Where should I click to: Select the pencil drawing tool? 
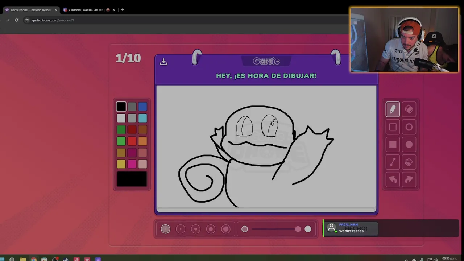[x=393, y=109]
